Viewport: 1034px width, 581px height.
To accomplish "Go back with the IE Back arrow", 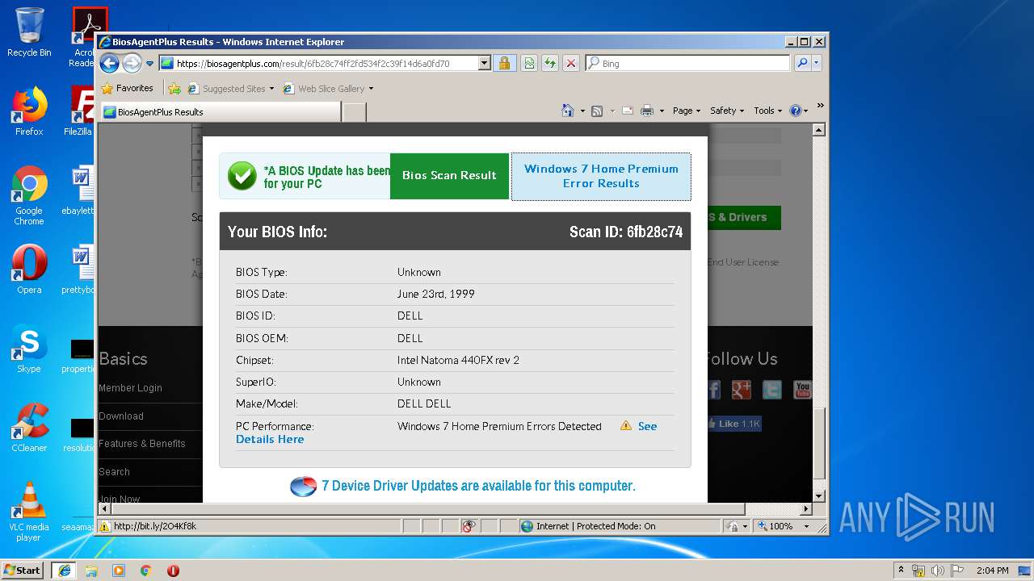I will tap(110, 63).
